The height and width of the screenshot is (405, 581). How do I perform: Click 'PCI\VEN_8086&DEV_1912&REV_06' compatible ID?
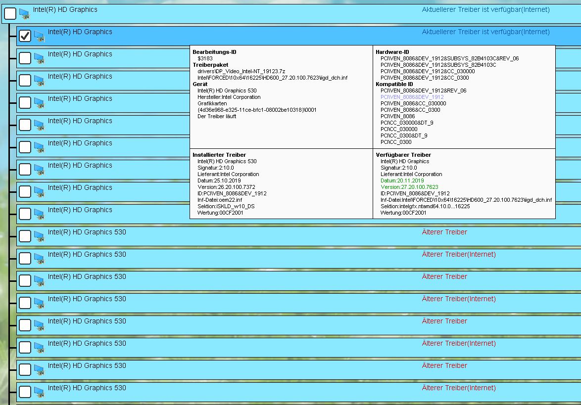click(424, 90)
